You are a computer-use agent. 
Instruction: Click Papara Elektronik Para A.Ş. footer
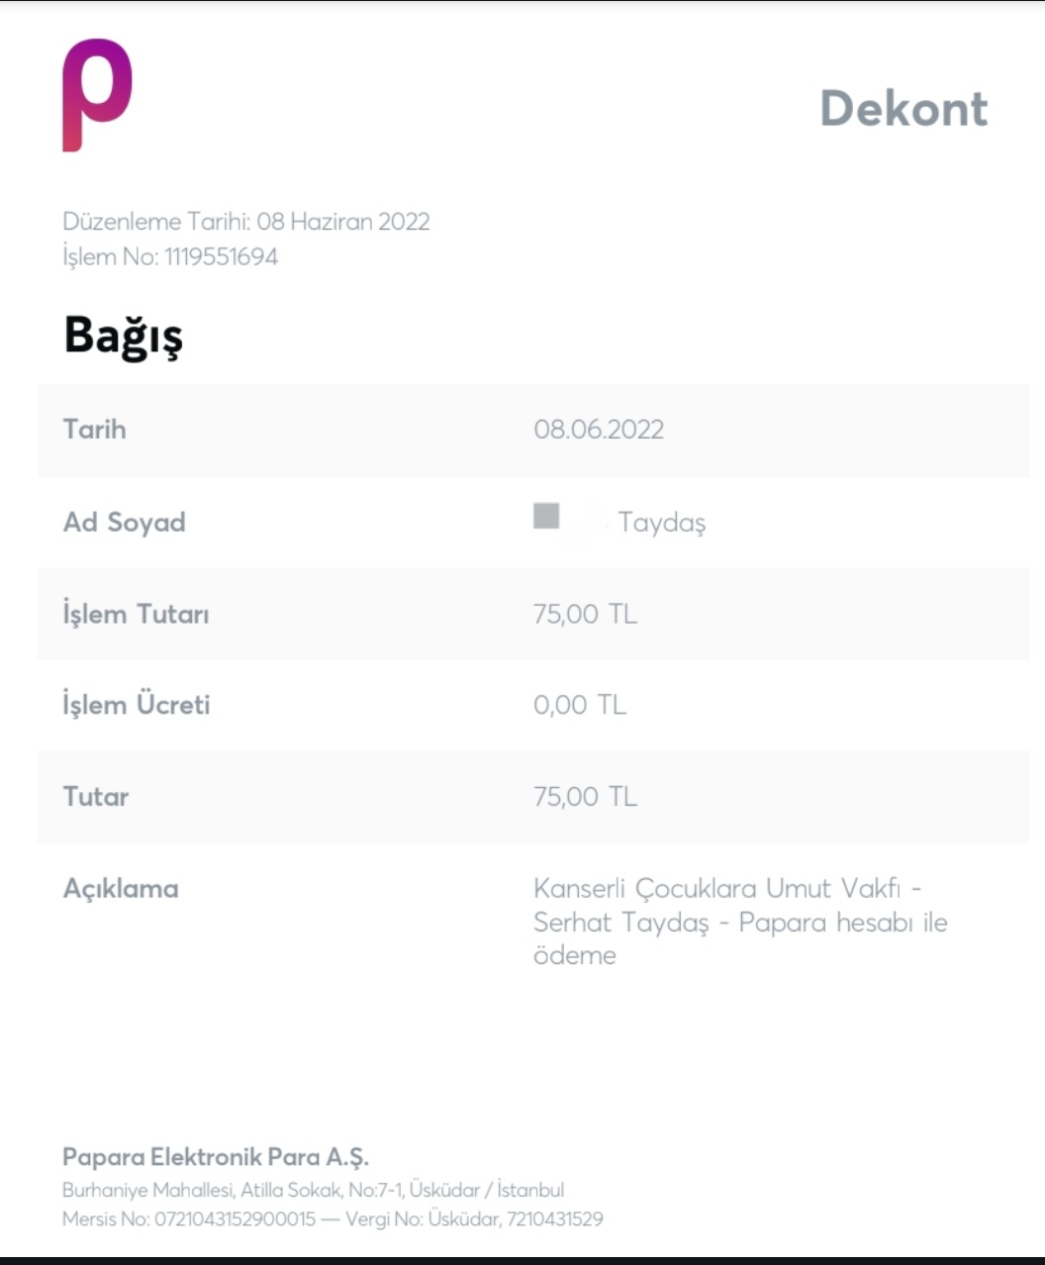tap(216, 1157)
